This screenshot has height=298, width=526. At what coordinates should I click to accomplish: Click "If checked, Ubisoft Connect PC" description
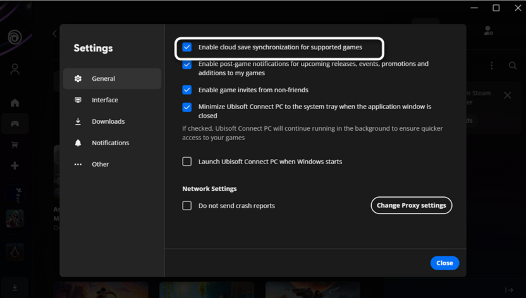[312, 133]
